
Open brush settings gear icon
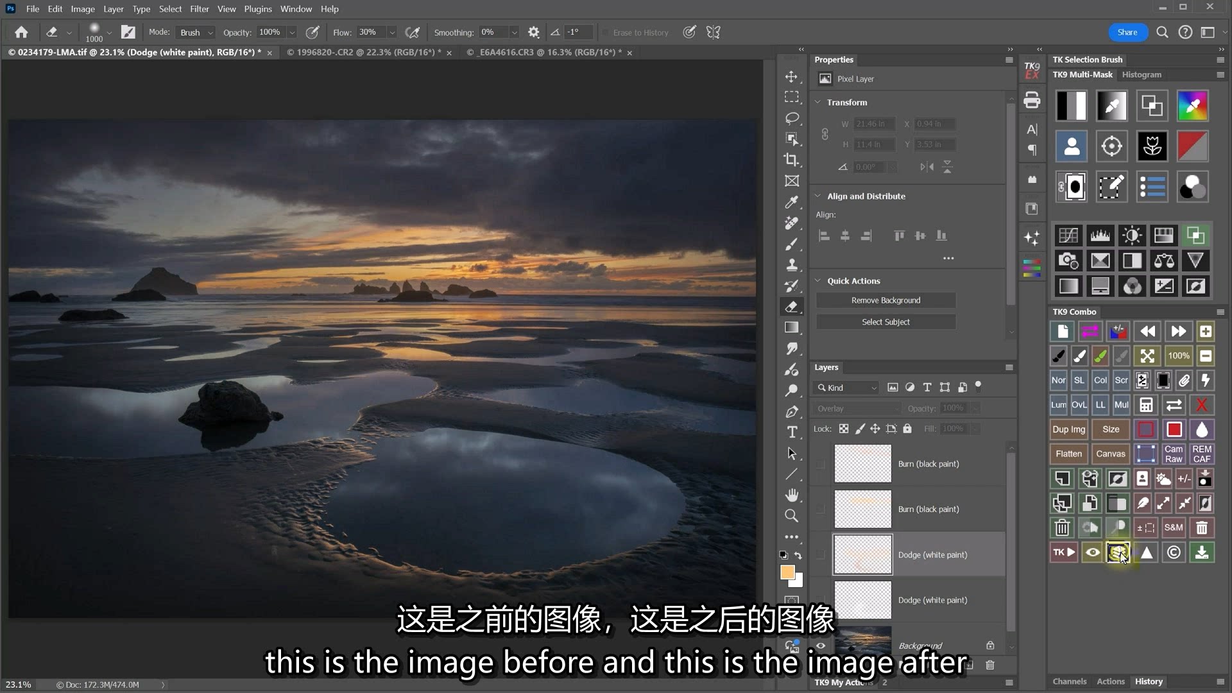(533, 32)
